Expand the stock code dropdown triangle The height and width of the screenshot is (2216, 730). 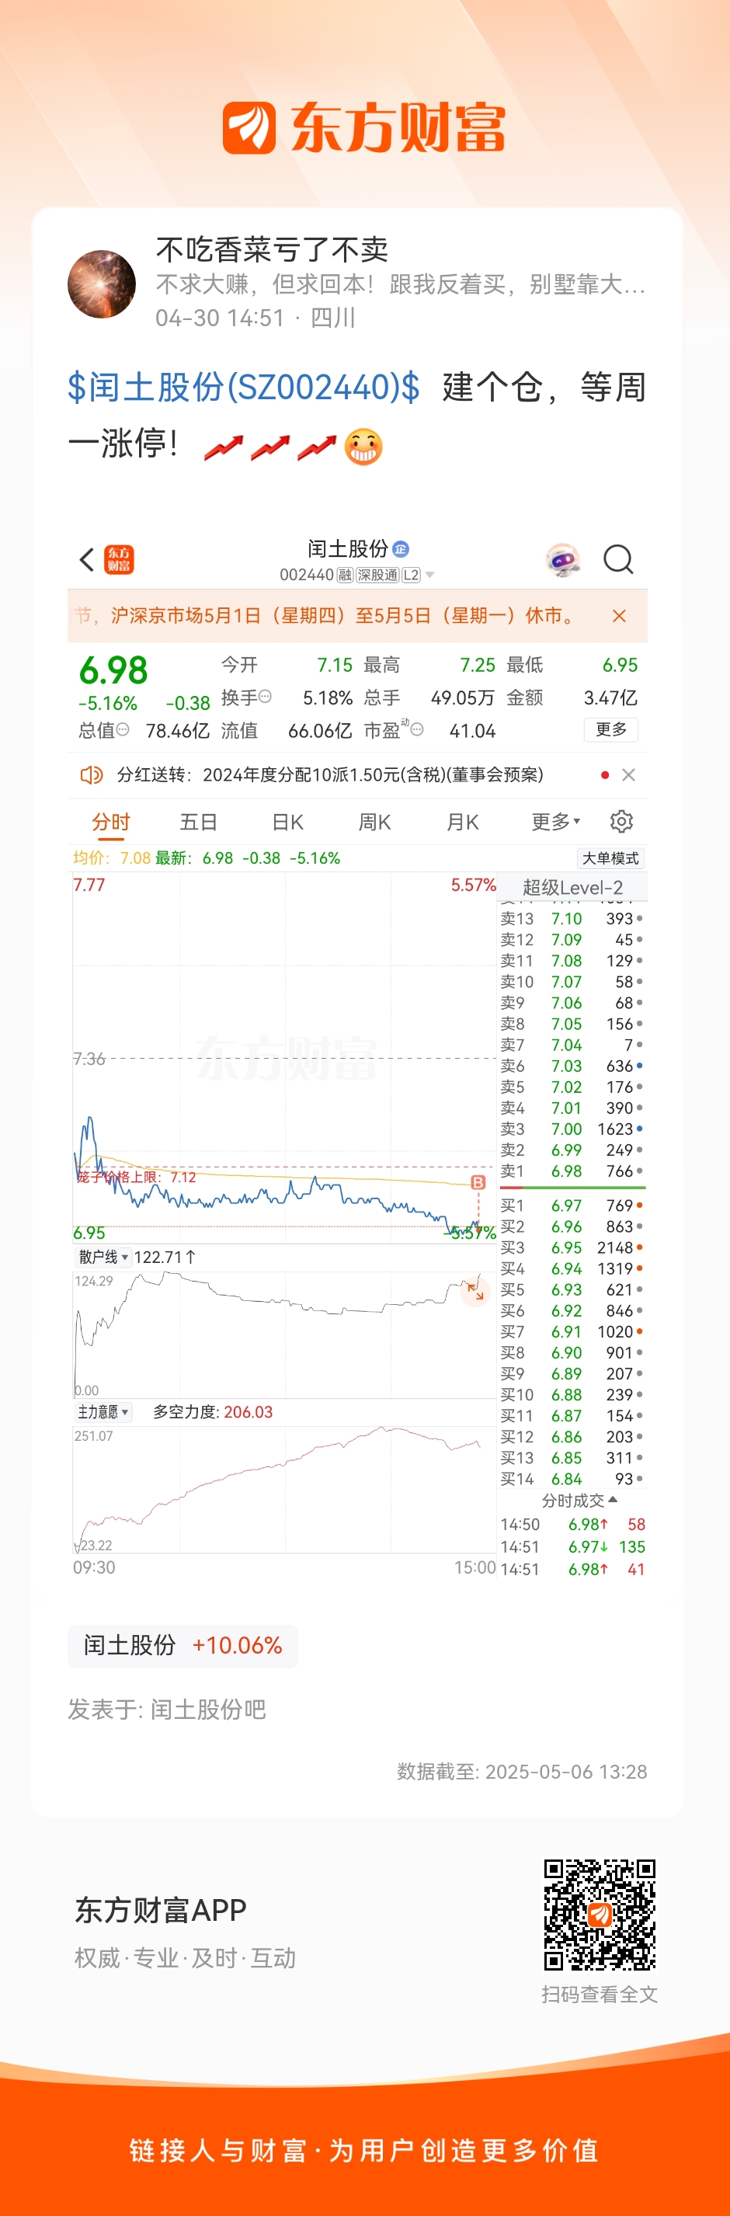point(430,575)
